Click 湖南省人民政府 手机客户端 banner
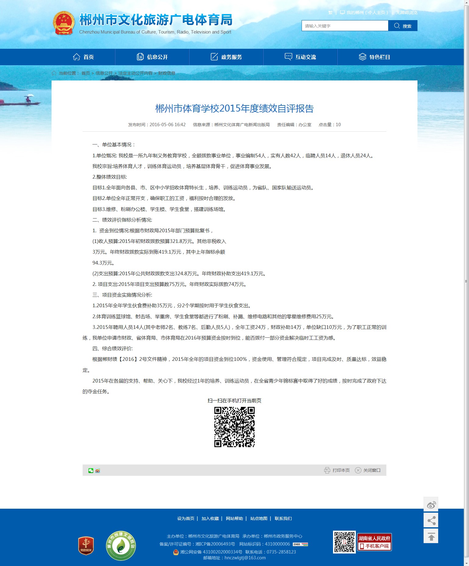The width and height of the screenshot is (469, 566). pyautogui.click(x=374, y=542)
